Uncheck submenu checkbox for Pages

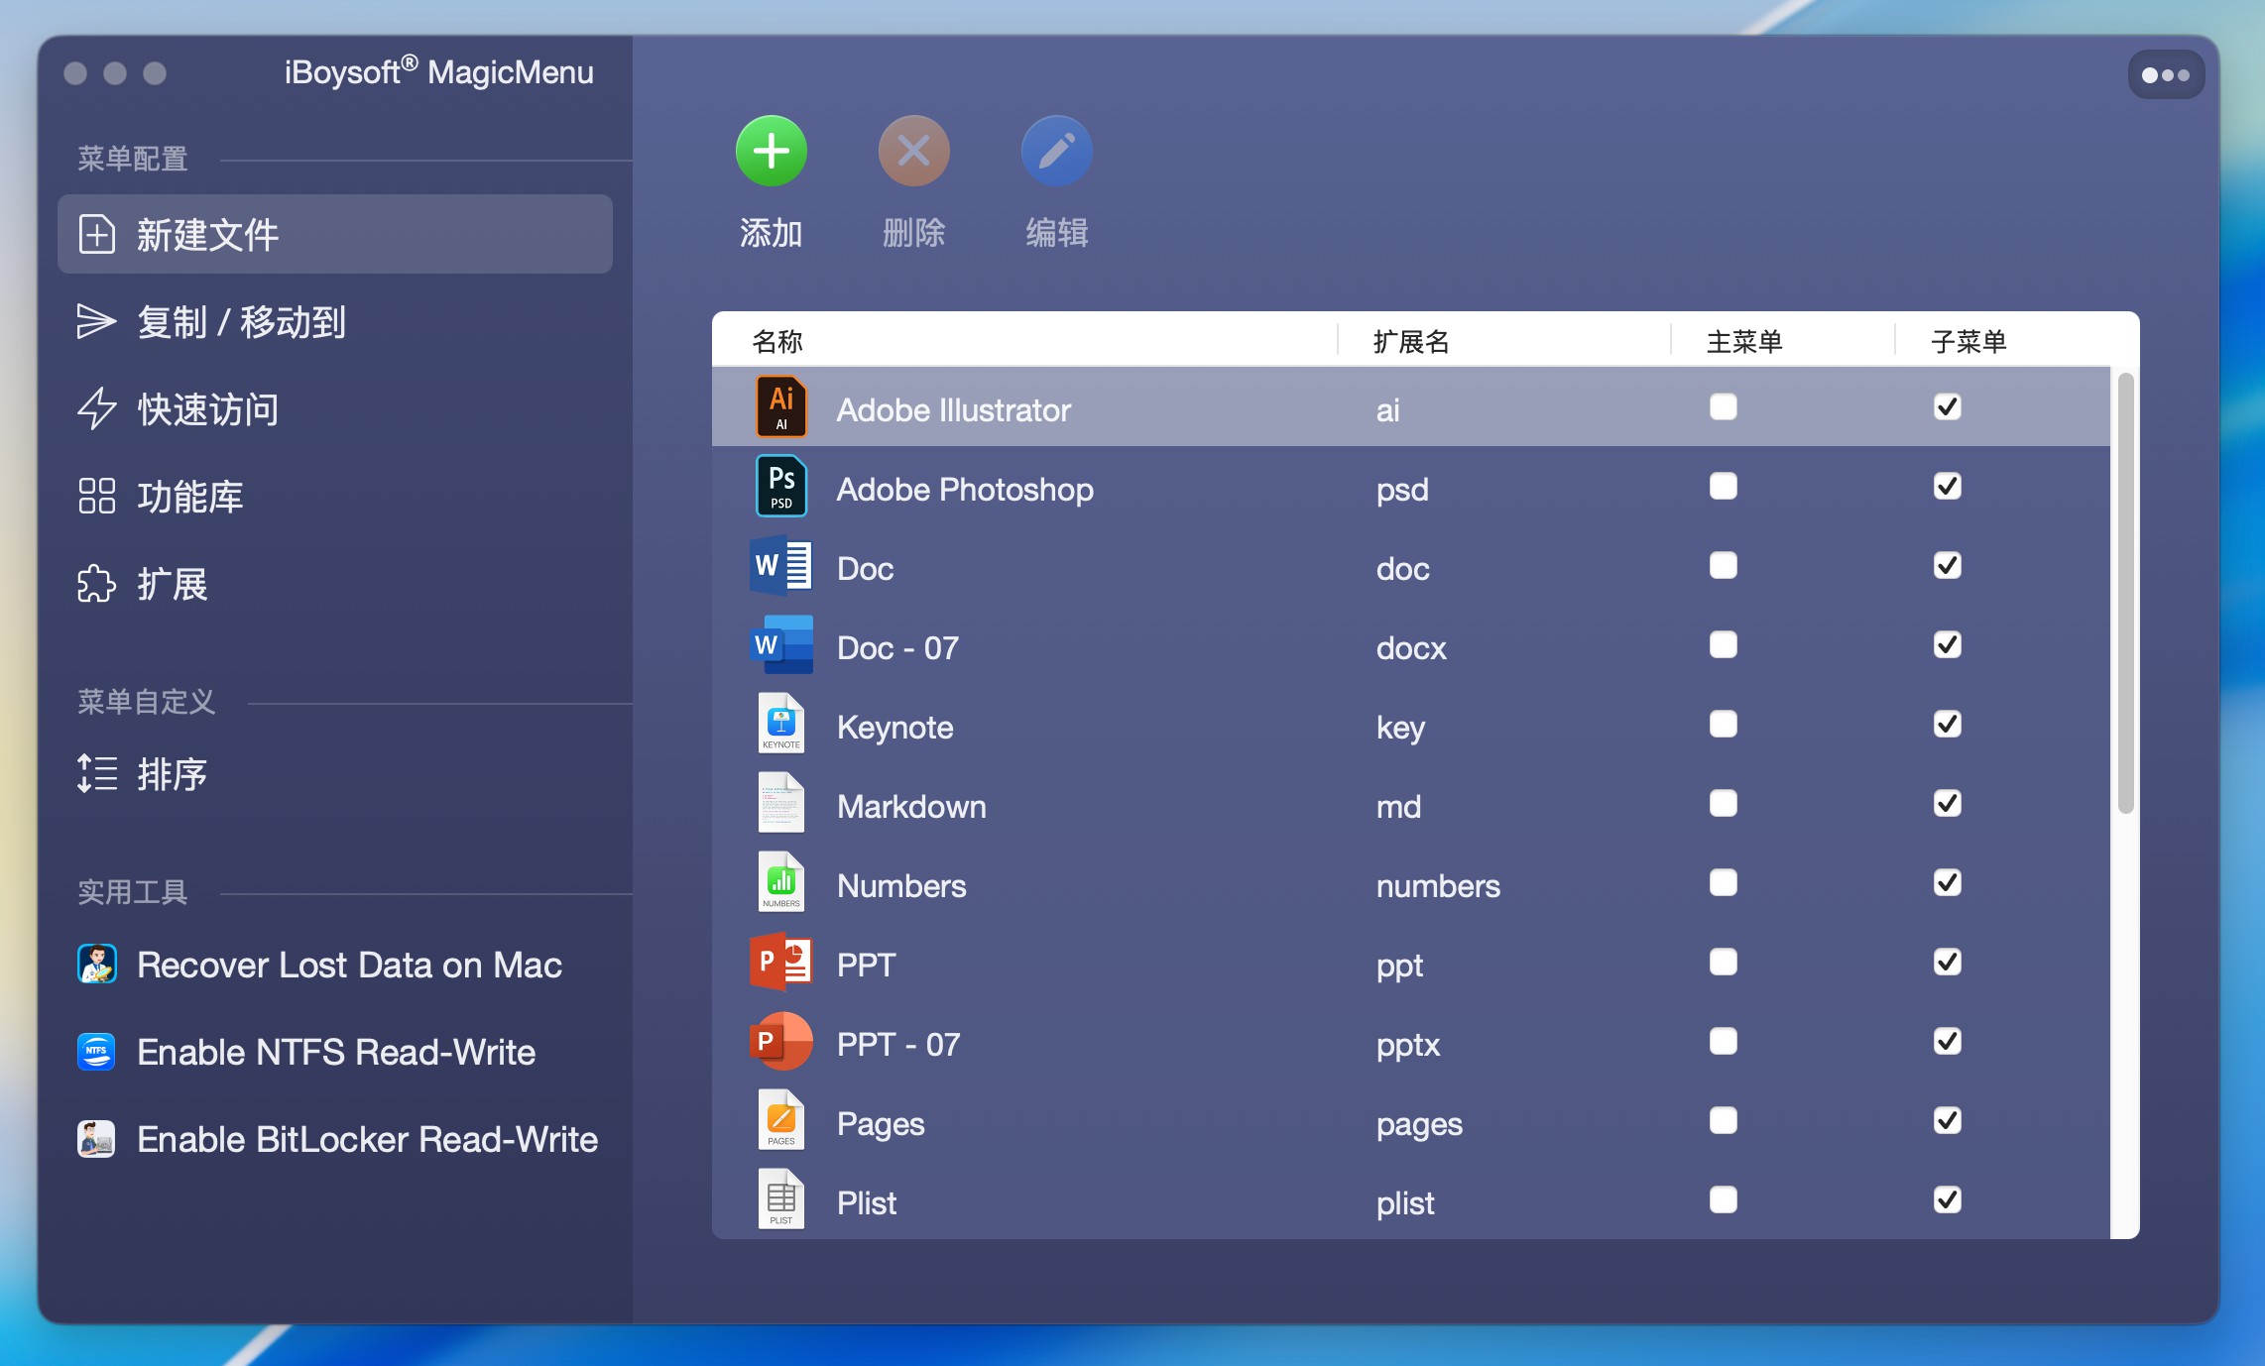point(1947,1120)
